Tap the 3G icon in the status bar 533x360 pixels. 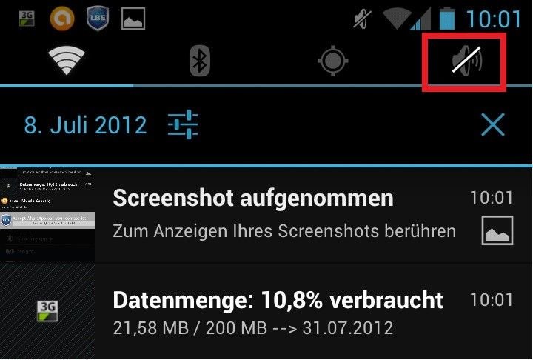coord(27,19)
